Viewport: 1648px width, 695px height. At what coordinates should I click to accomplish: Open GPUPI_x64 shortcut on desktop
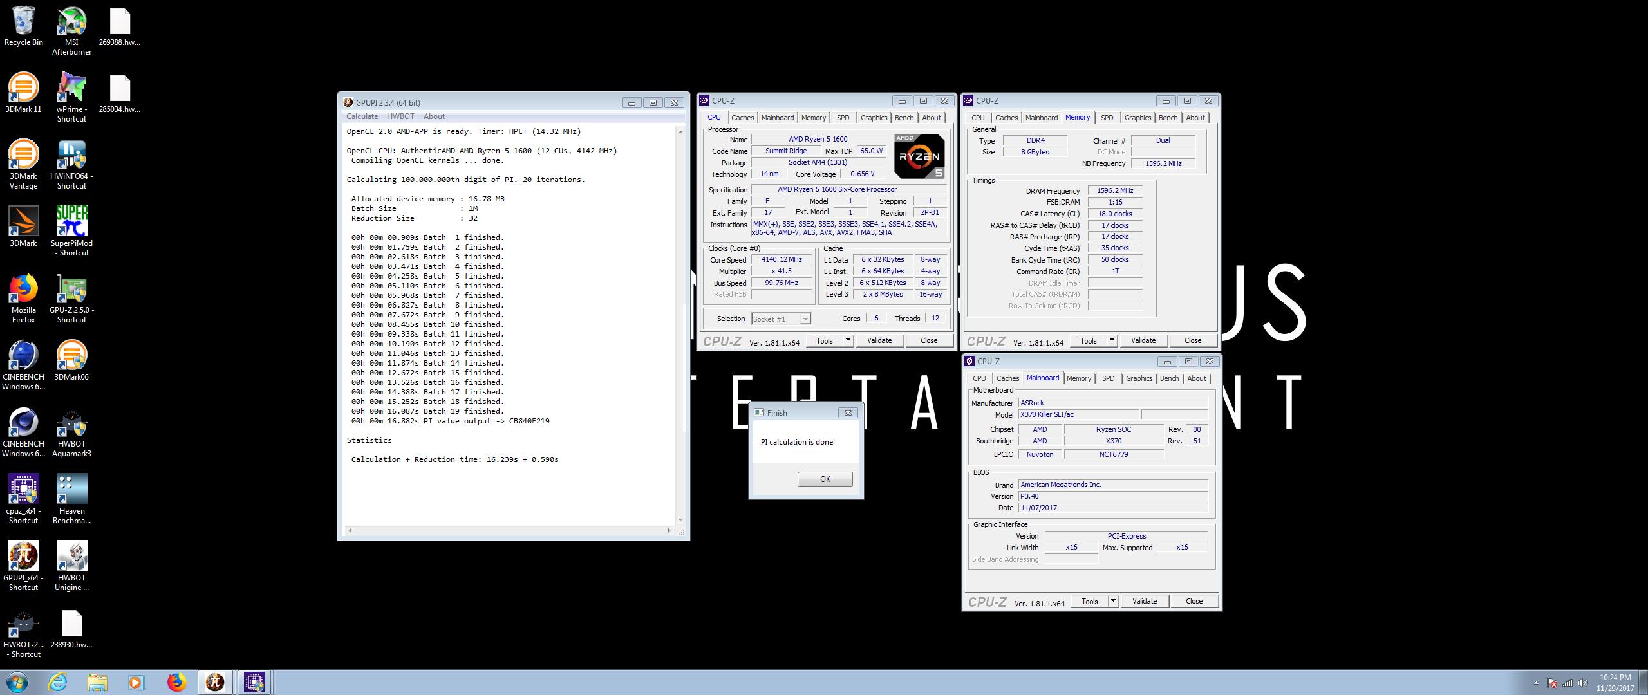pos(24,566)
